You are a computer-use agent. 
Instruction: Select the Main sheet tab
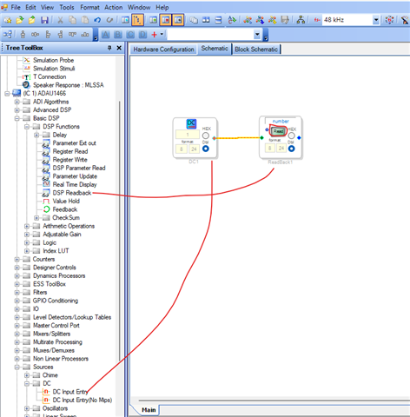click(149, 410)
